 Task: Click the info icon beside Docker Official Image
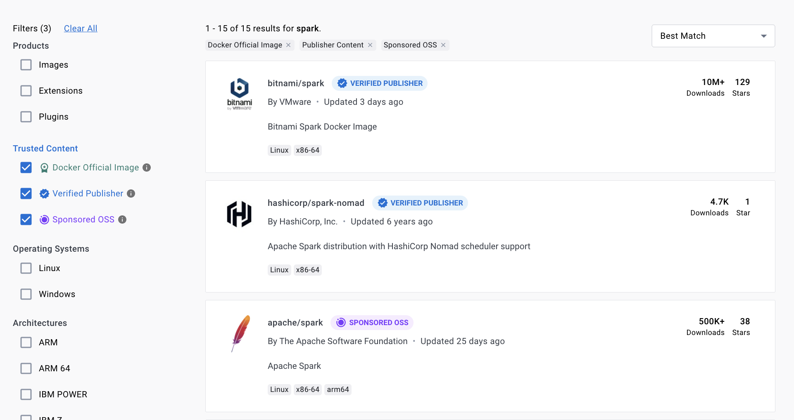pyautogui.click(x=147, y=168)
